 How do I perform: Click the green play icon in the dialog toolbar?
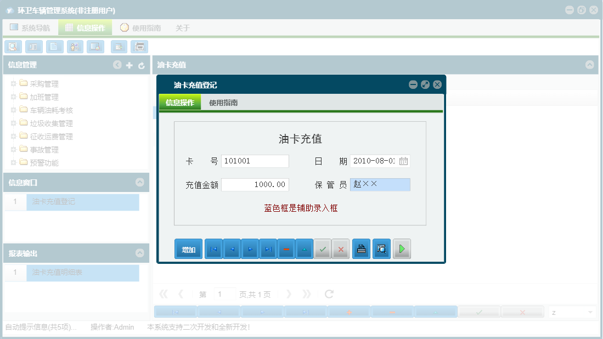[401, 248]
